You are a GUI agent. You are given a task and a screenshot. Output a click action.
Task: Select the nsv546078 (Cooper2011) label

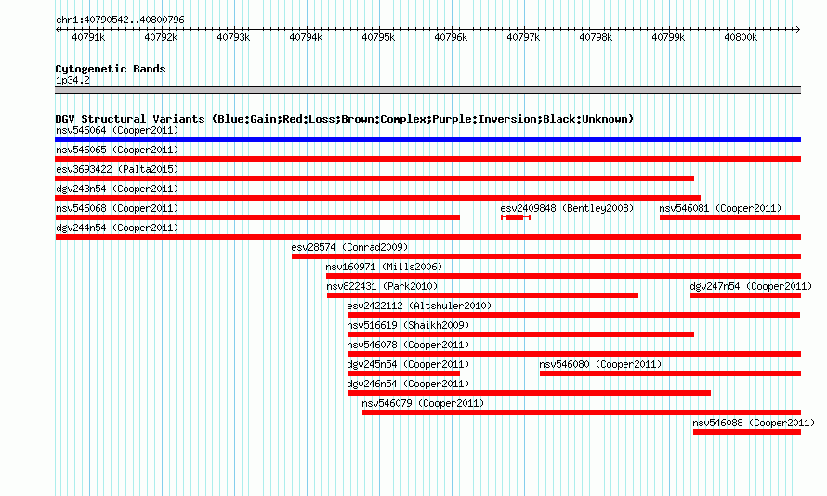pyautogui.click(x=408, y=345)
